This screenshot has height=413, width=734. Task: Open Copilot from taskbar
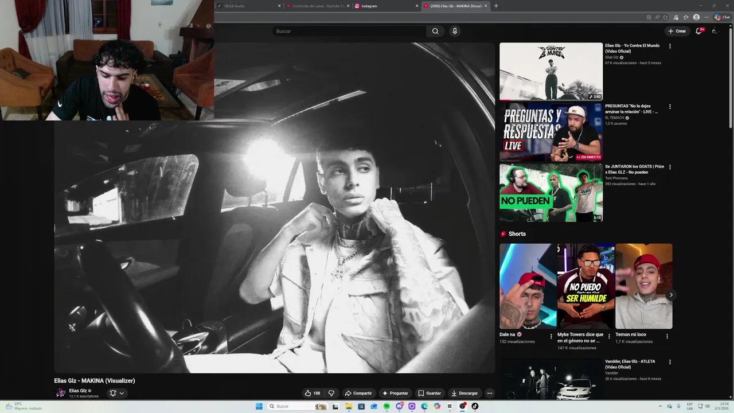pos(437,406)
